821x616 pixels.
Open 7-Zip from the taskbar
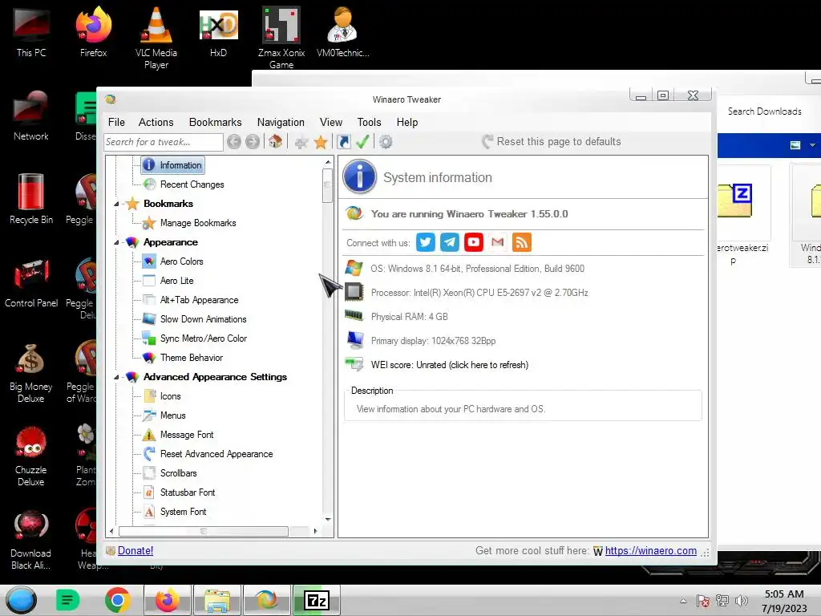coord(316,600)
